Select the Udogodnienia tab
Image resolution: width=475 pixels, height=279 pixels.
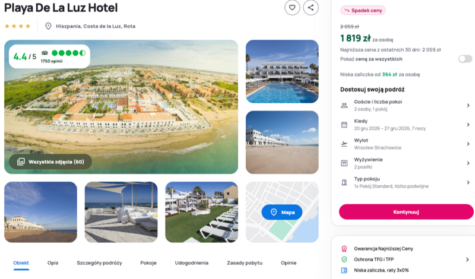pos(191,262)
